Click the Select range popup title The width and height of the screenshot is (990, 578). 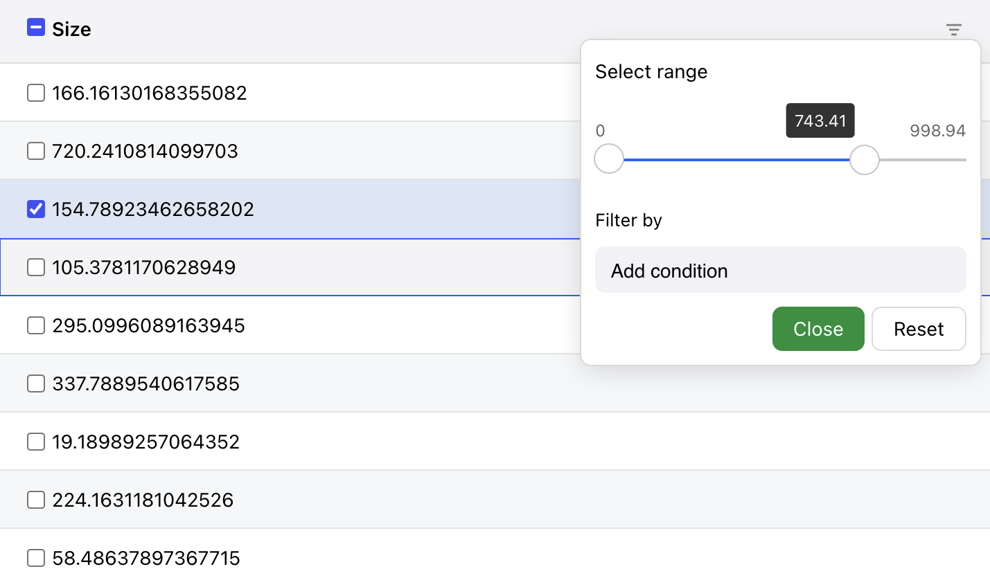point(651,71)
